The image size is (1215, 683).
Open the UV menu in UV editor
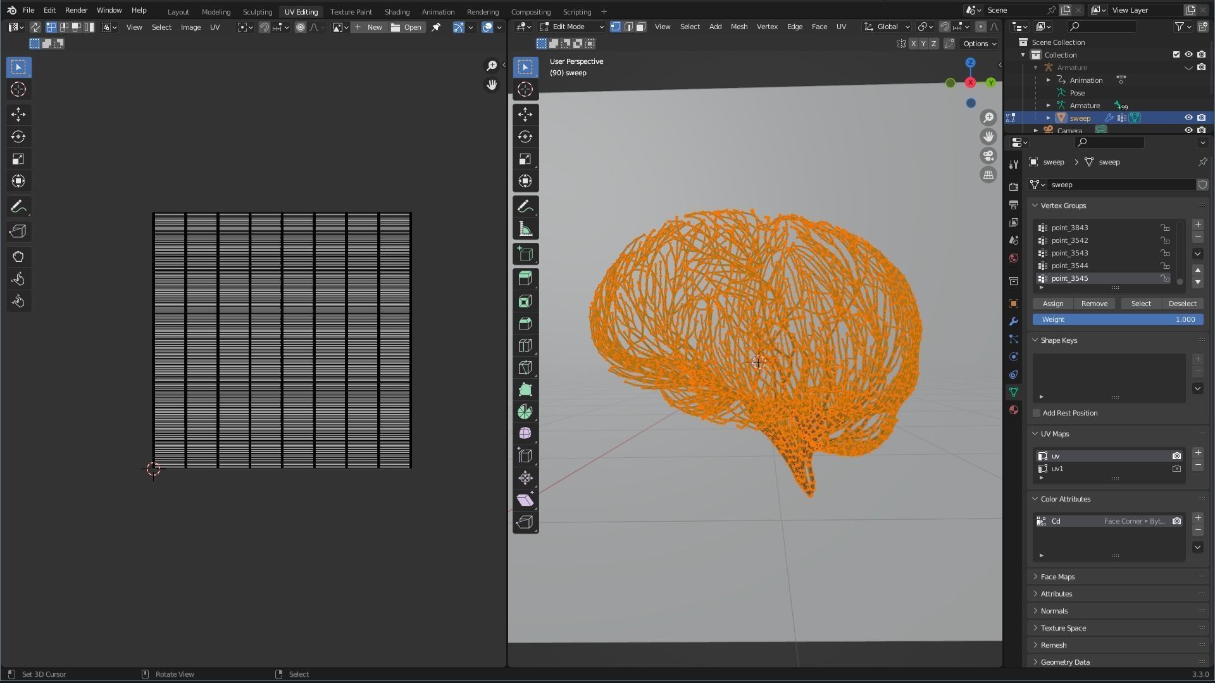point(215,27)
